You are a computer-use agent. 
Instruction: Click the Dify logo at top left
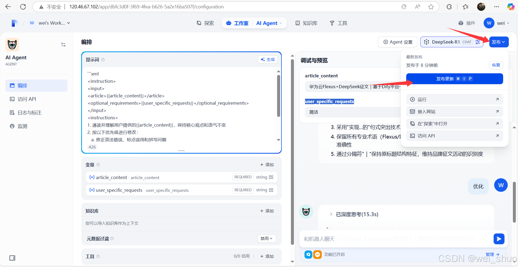tap(15, 23)
